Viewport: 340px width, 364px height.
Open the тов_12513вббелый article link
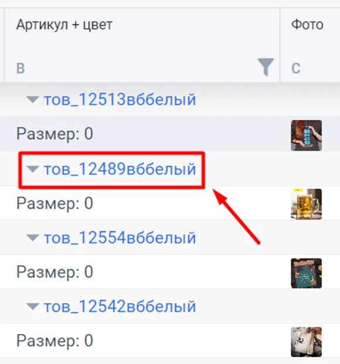[120, 100]
